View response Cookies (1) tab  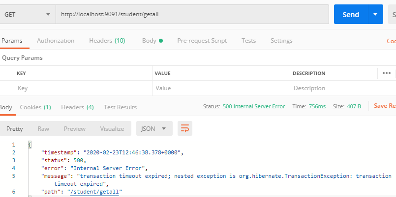[35, 107]
